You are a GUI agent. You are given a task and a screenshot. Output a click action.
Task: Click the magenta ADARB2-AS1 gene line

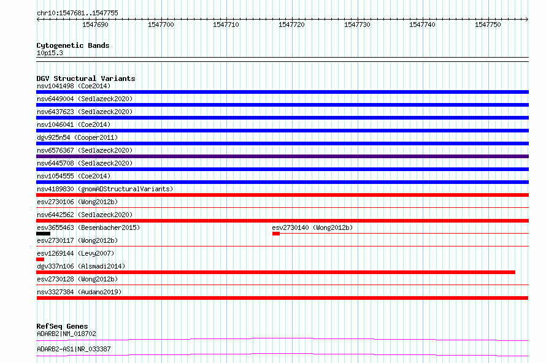(282, 354)
